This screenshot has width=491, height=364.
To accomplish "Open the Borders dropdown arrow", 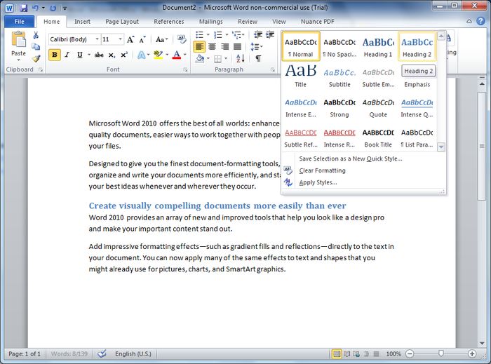I will click(226, 58).
